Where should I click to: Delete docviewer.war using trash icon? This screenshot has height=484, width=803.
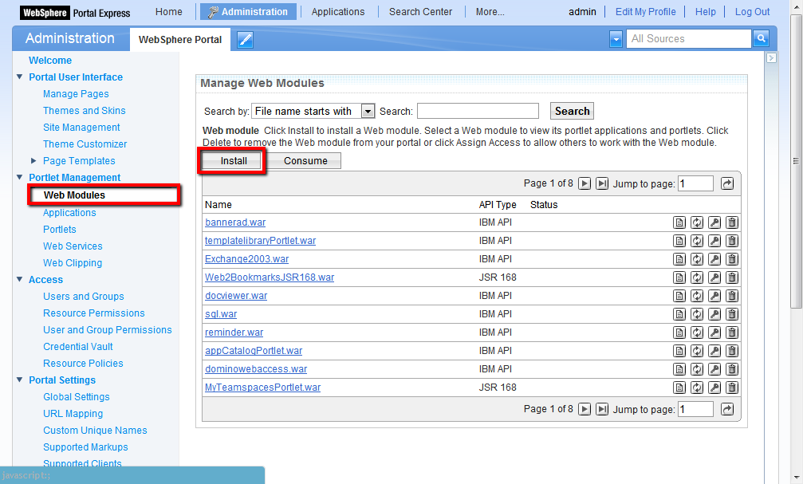coord(732,296)
